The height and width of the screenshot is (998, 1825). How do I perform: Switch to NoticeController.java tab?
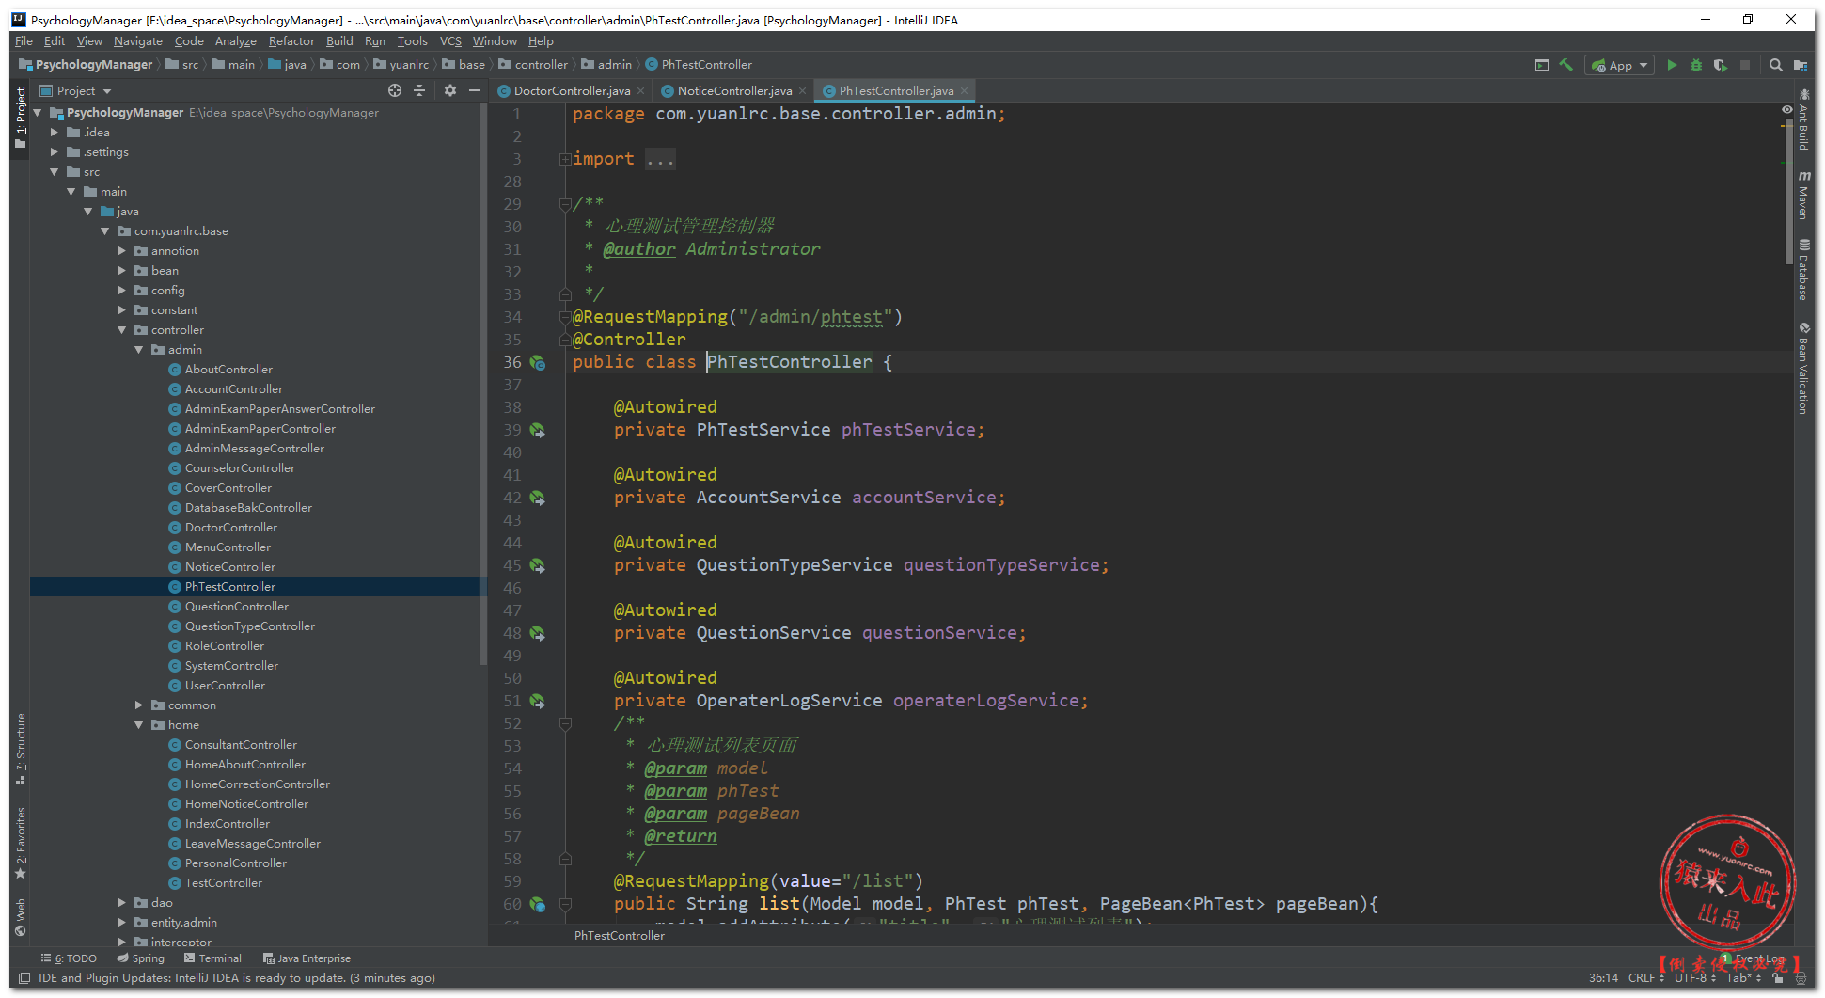click(x=734, y=91)
